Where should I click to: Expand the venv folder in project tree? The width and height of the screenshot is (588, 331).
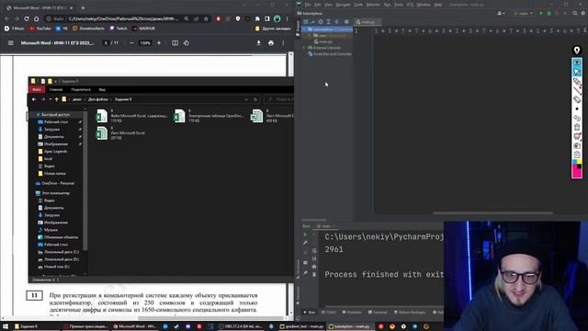[310, 35]
